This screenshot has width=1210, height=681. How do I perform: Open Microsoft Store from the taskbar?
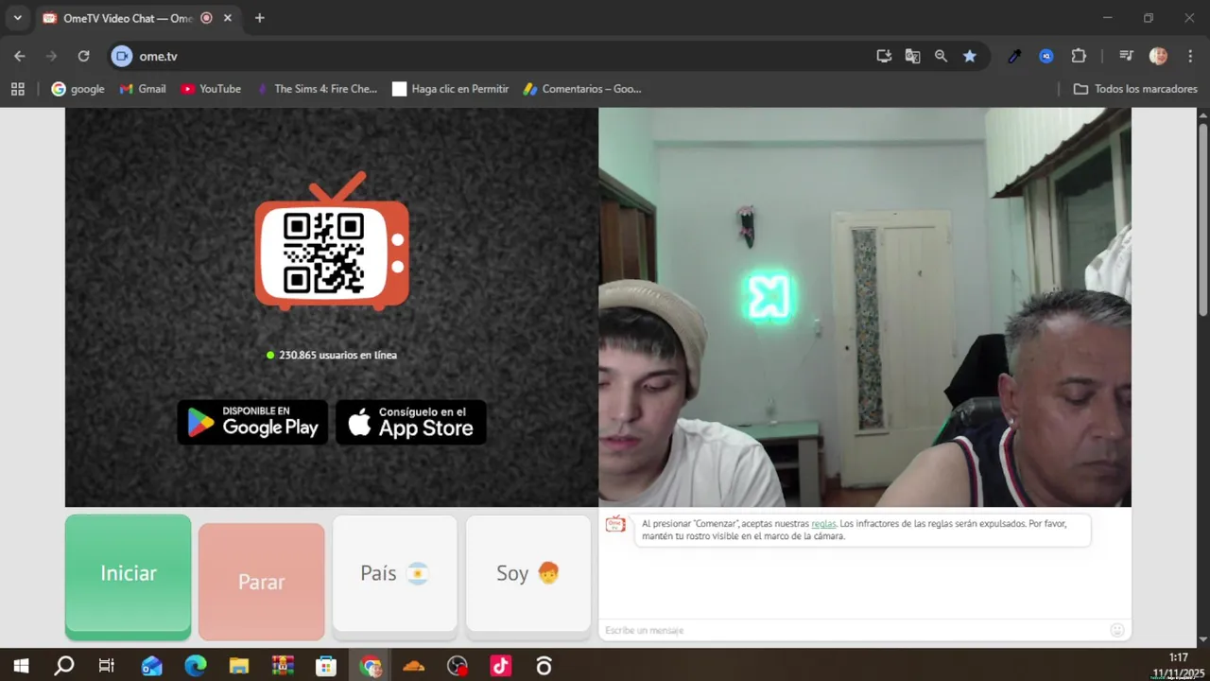click(x=326, y=666)
